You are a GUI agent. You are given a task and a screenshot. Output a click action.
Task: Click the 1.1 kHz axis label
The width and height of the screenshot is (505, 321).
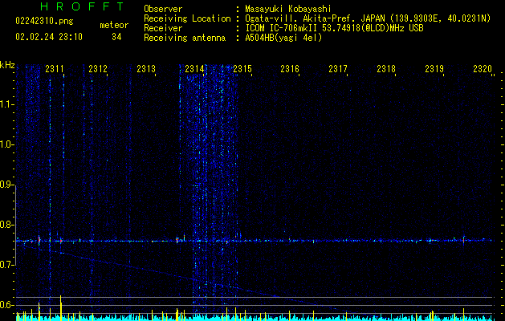(6, 104)
